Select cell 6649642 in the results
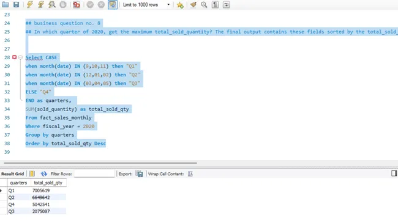 click(x=48, y=197)
